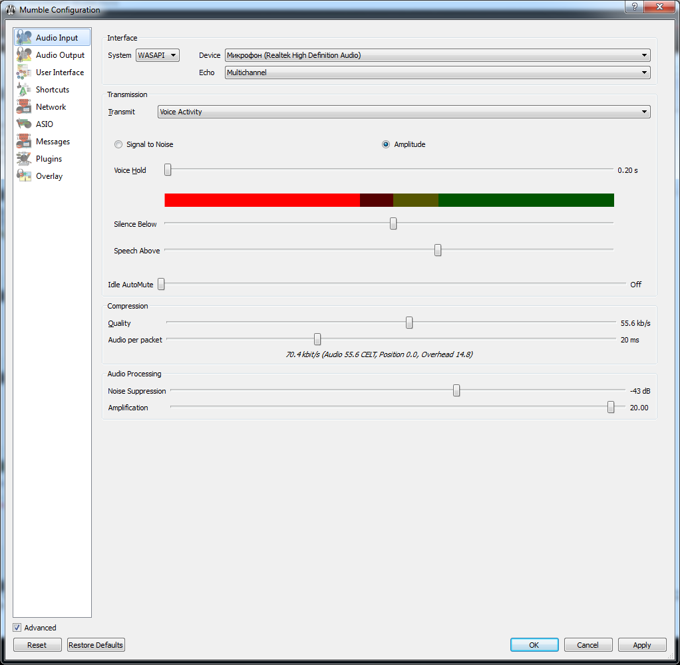Open the Echo Multichannel dropdown

pos(437,72)
